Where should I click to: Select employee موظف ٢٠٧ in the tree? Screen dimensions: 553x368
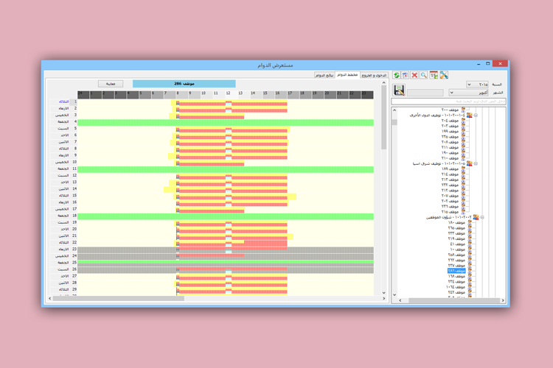[450, 196]
